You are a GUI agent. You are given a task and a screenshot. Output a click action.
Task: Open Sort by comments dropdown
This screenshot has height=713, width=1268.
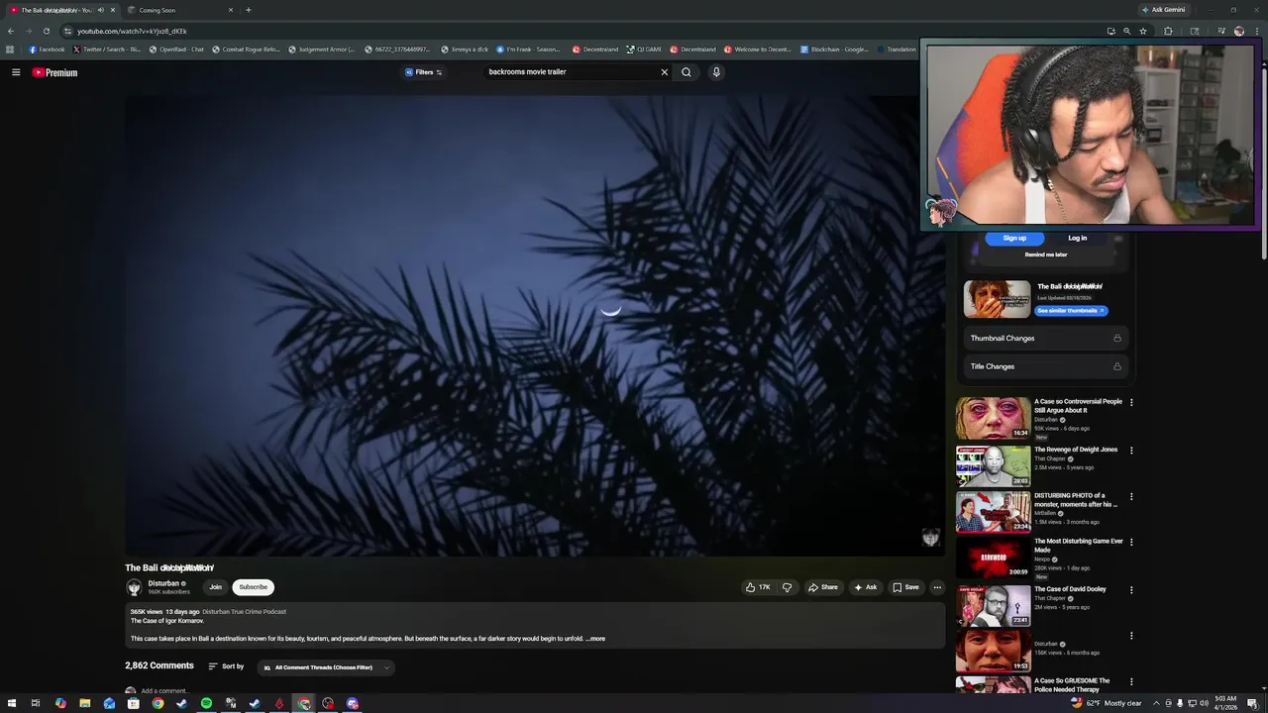(x=226, y=666)
